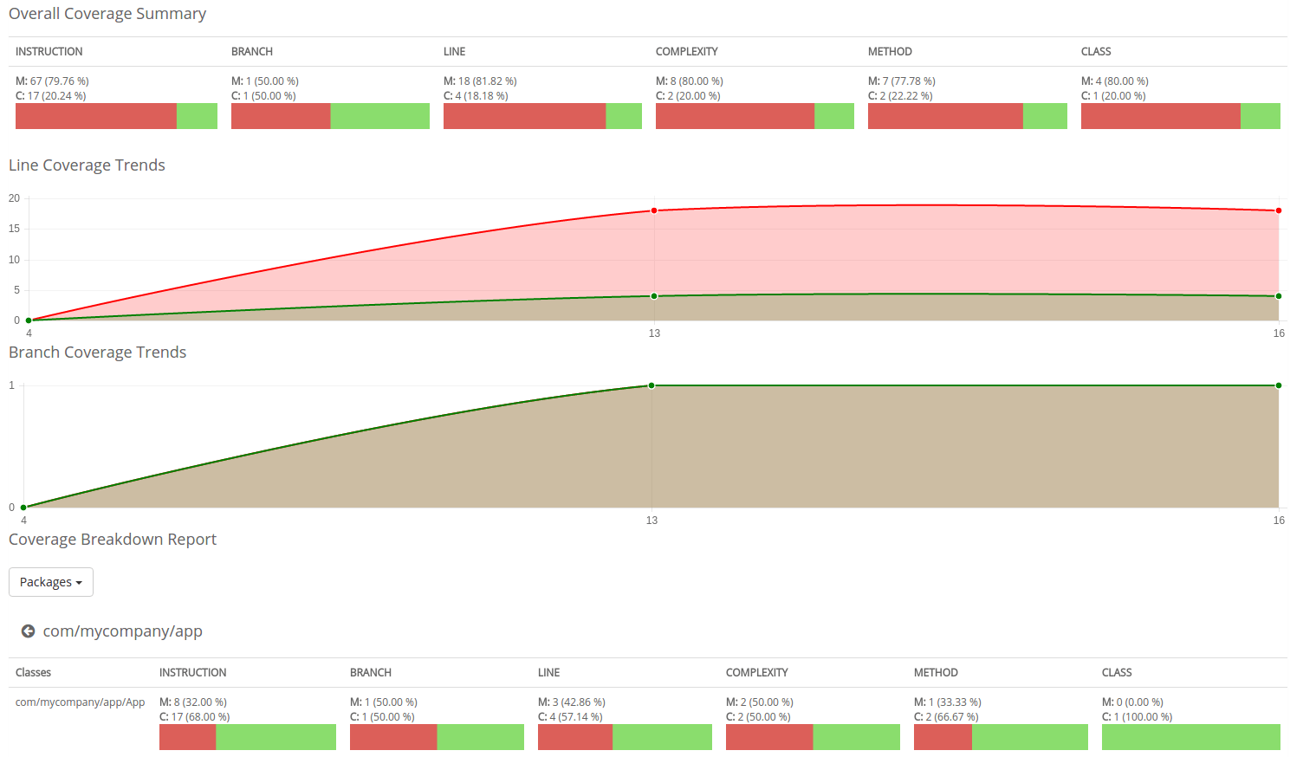Screen dimensions: 1290x757
Task: Click the App class METHOD coverage bar
Action: click(x=1001, y=737)
